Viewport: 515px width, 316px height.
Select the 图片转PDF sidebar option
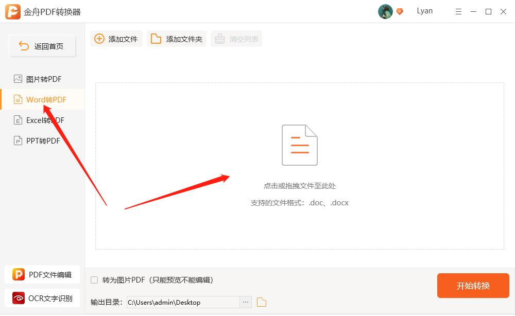tap(42, 79)
